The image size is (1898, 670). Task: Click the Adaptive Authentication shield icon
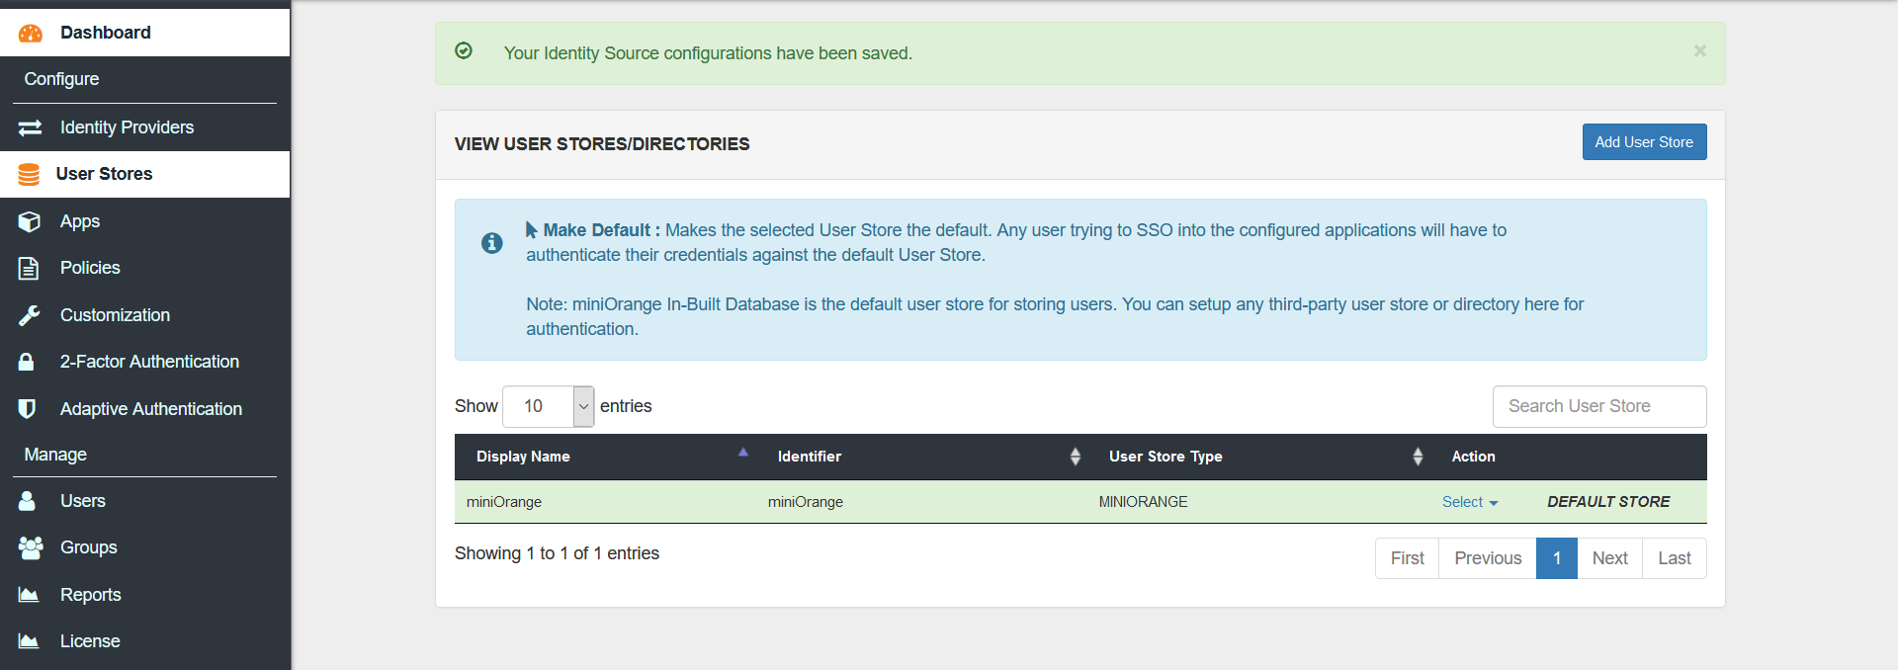pos(28,409)
